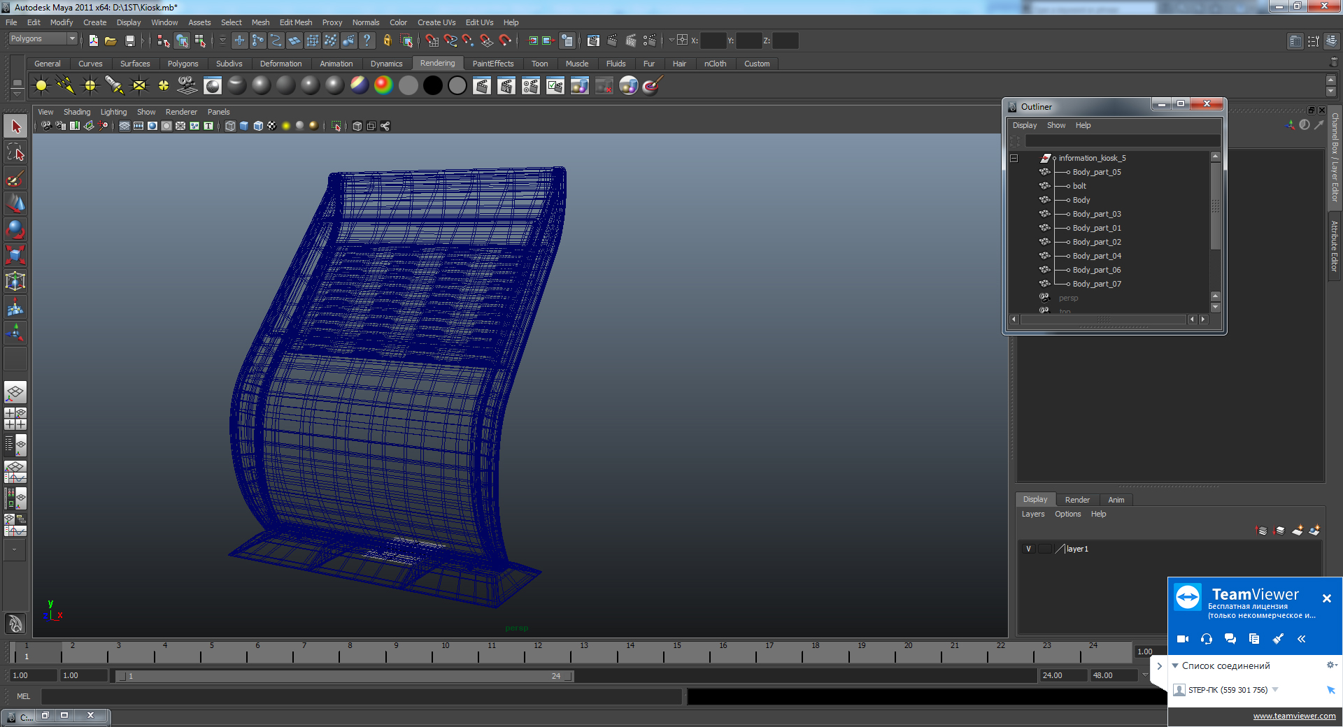Open the Edit Mesh menu
The height and width of the screenshot is (727, 1343).
(x=296, y=22)
